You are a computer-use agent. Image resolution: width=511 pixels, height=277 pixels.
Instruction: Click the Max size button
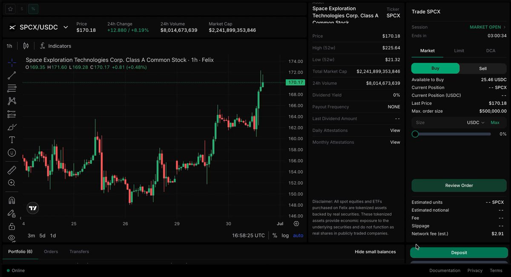tap(495, 122)
